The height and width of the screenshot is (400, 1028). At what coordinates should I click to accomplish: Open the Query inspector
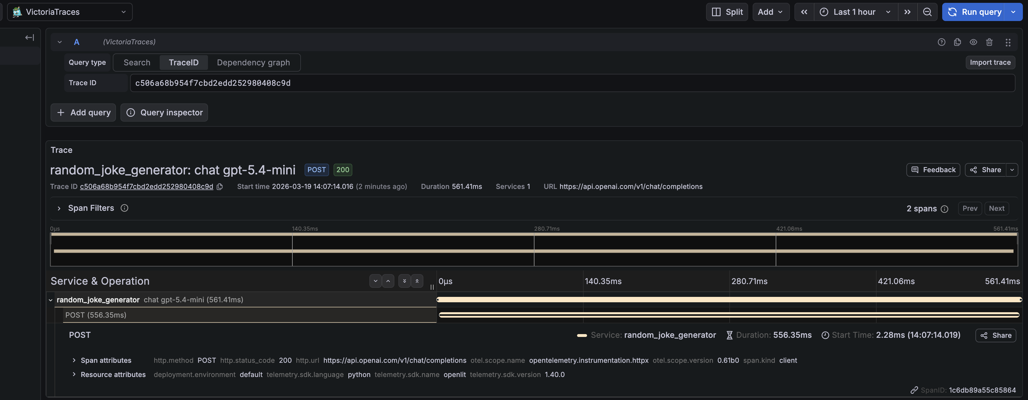[164, 113]
